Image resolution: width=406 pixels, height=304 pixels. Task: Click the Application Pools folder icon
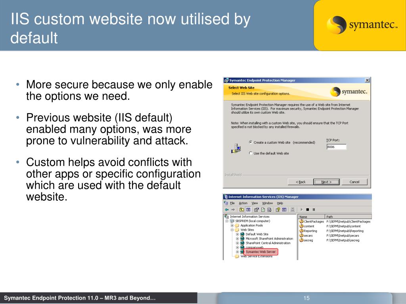tap(237, 225)
